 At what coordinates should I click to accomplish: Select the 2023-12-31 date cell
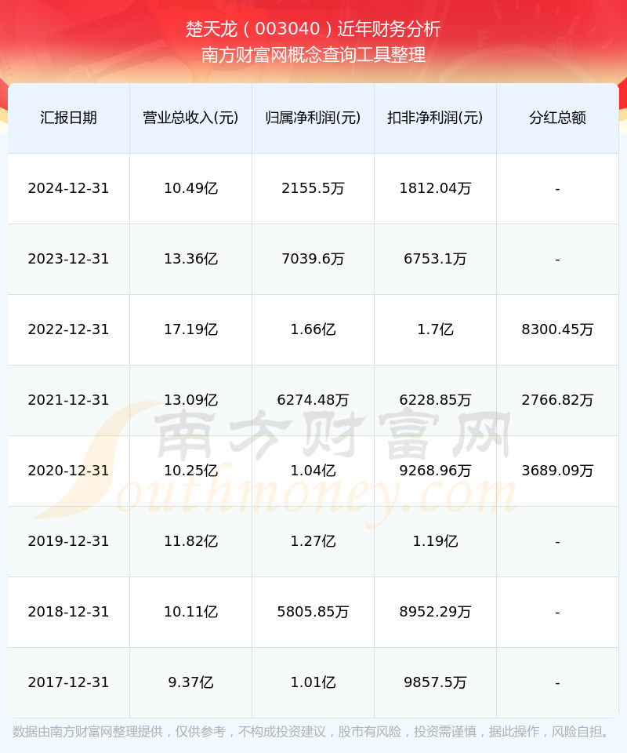pyautogui.click(x=69, y=259)
